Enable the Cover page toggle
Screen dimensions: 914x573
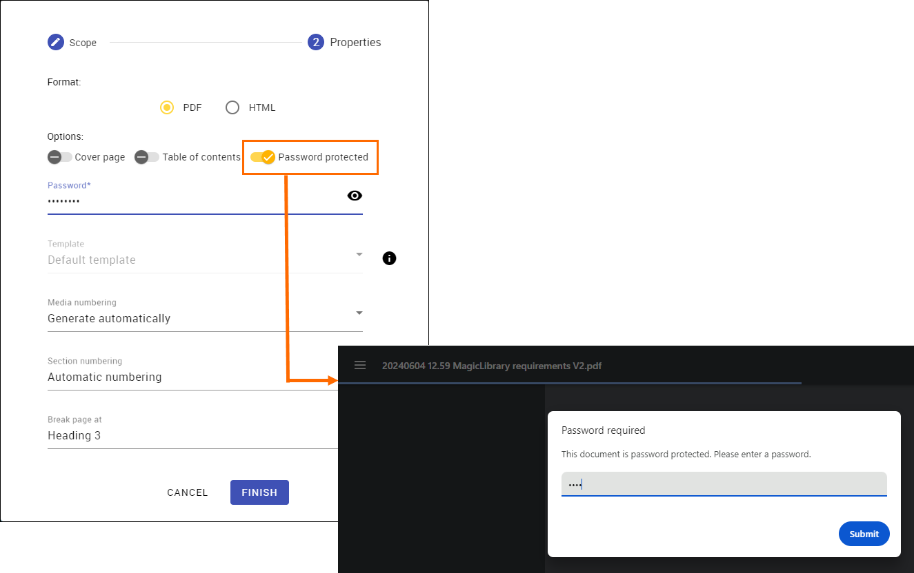click(59, 157)
